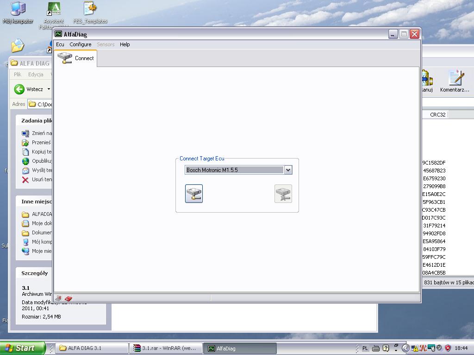This screenshot has width=474, height=355.
Task: Switch to 3.1.rar WinRAR taskbar button
Action: pyautogui.click(x=166, y=348)
